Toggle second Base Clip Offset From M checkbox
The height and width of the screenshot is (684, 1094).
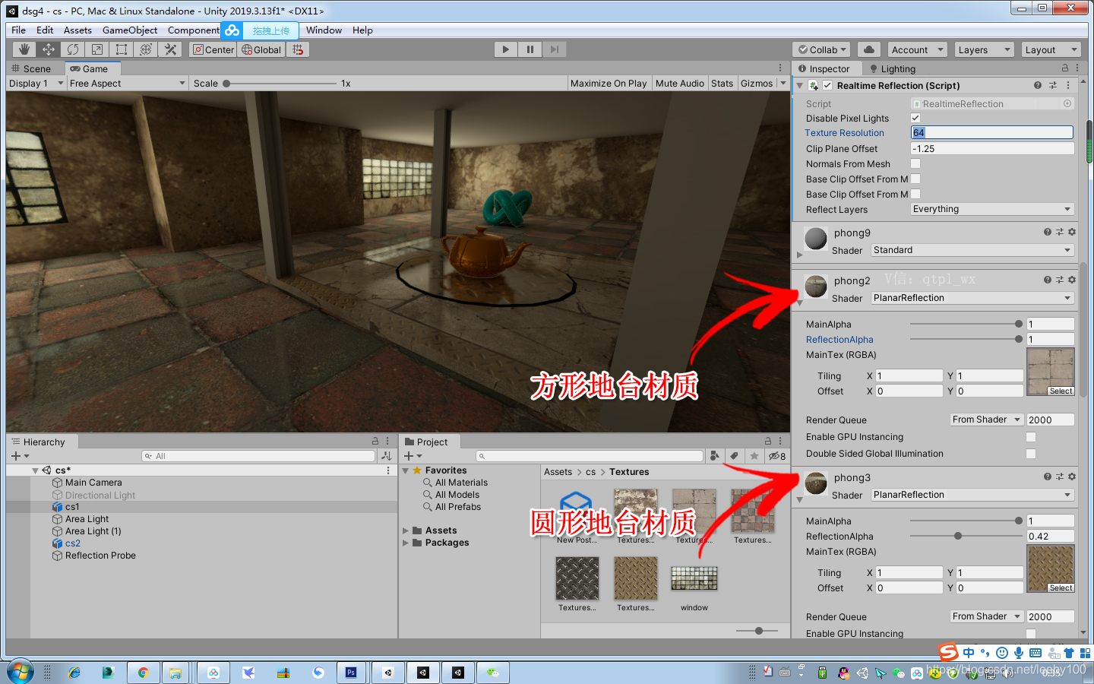point(915,194)
